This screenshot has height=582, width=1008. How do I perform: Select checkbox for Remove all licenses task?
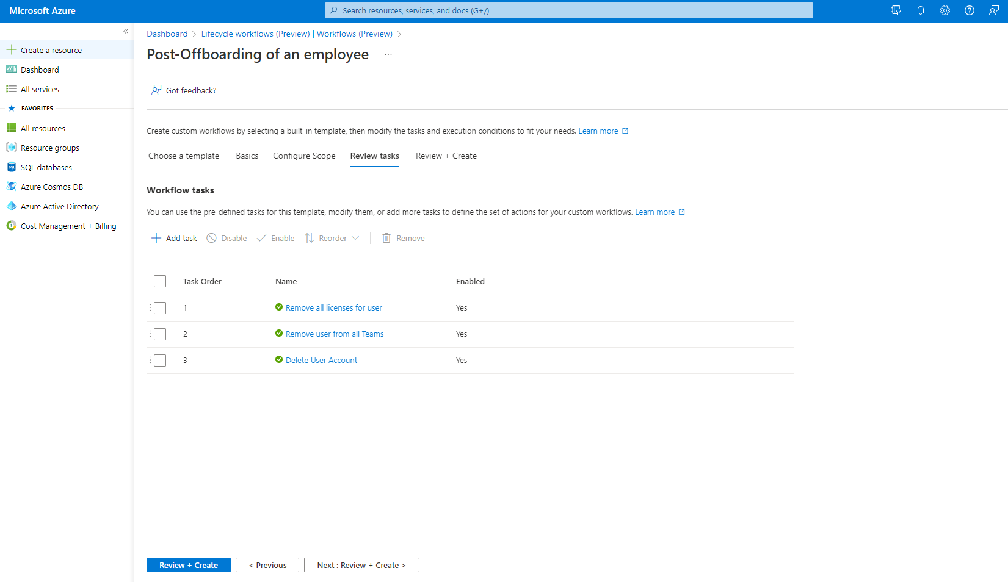pyautogui.click(x=160, y=308)
